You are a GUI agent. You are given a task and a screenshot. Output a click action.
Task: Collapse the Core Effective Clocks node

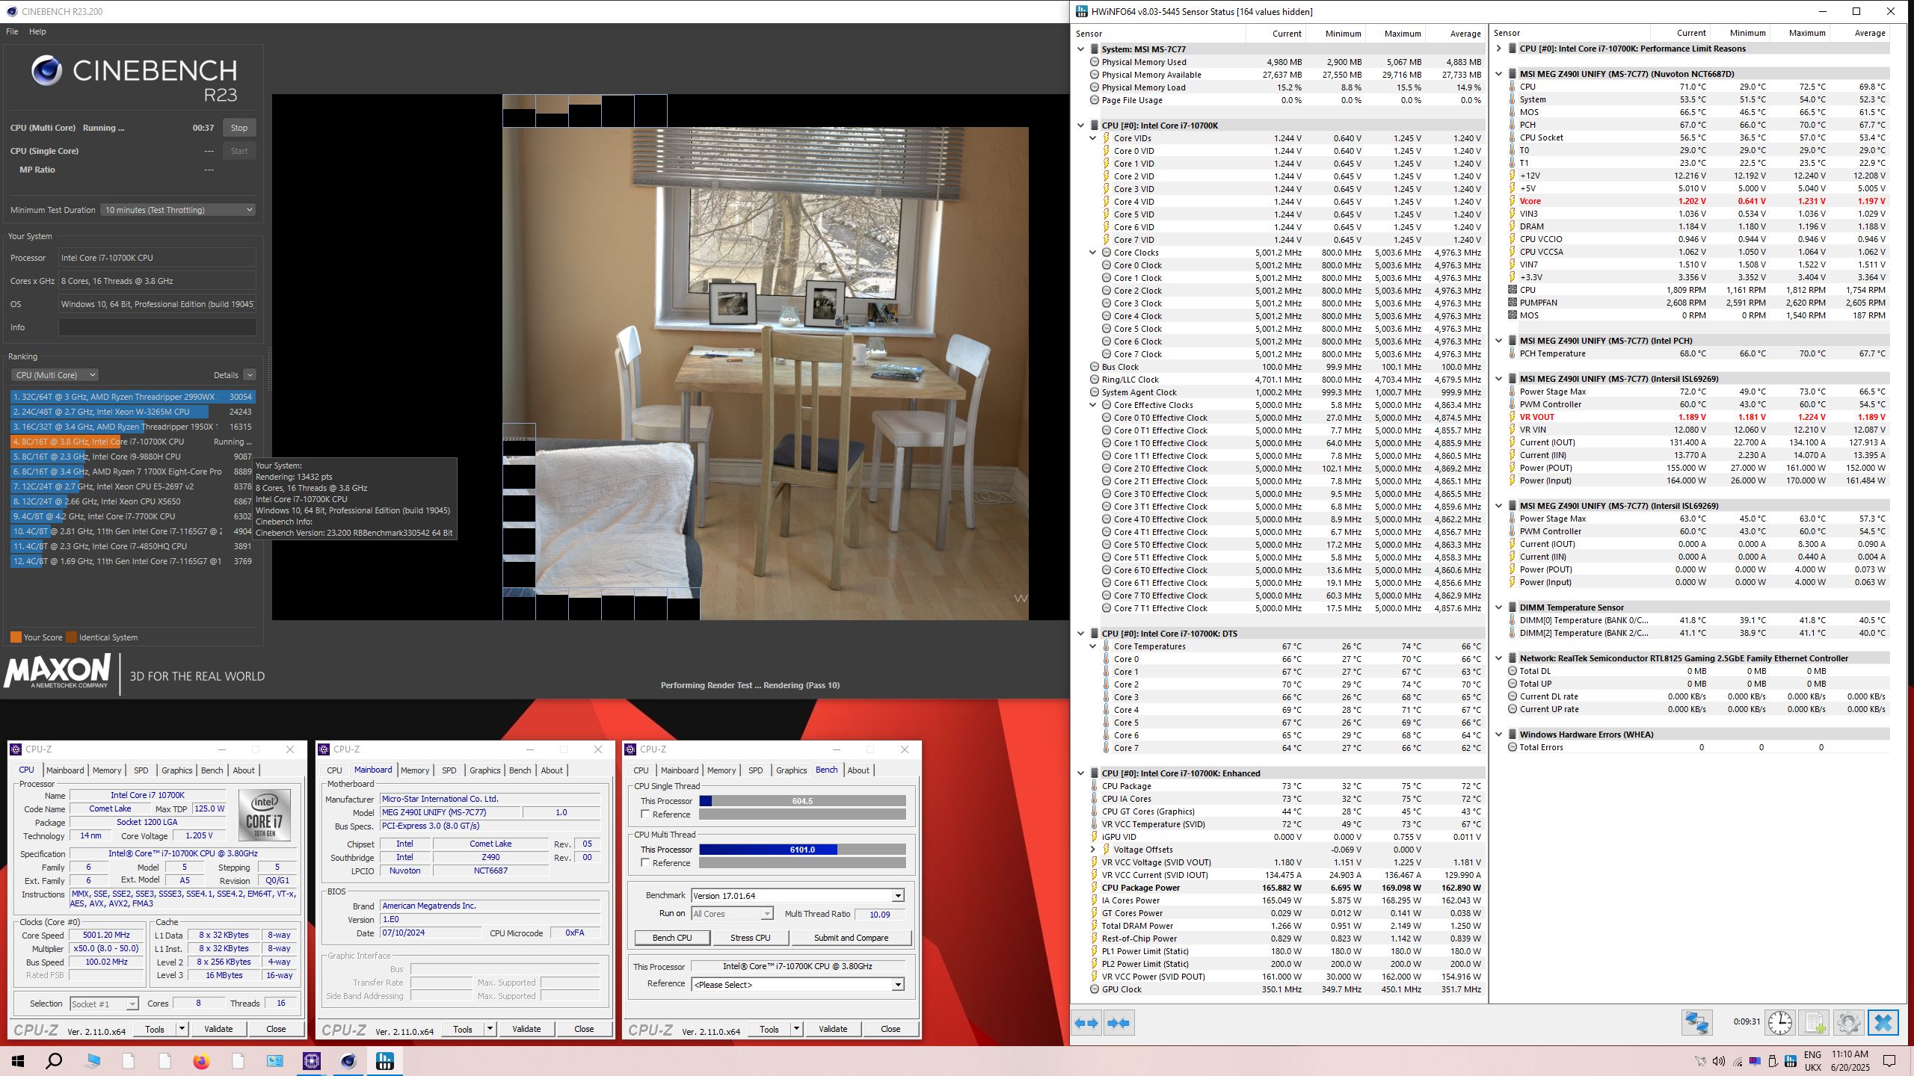1092,405
